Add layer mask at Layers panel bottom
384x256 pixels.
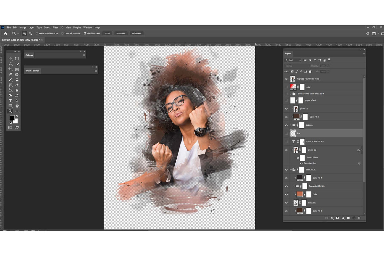click(337, 218)
